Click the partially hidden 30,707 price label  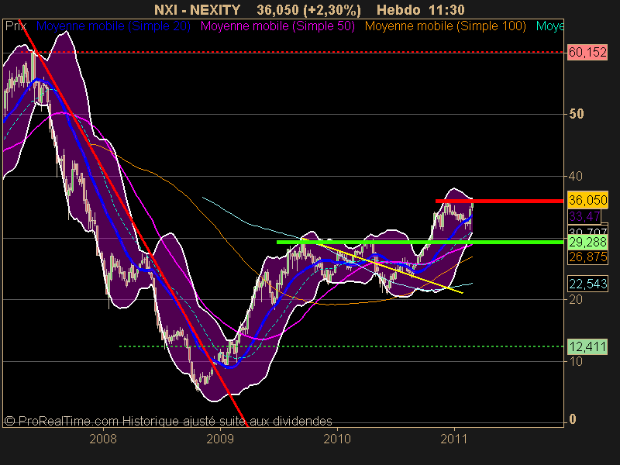[x=587, y=231]
